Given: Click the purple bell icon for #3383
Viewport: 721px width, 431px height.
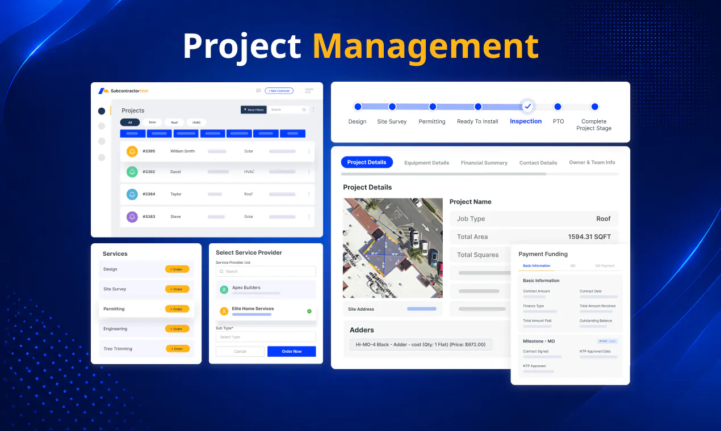Looking at the screenshot, I should (x=132, y=217).
